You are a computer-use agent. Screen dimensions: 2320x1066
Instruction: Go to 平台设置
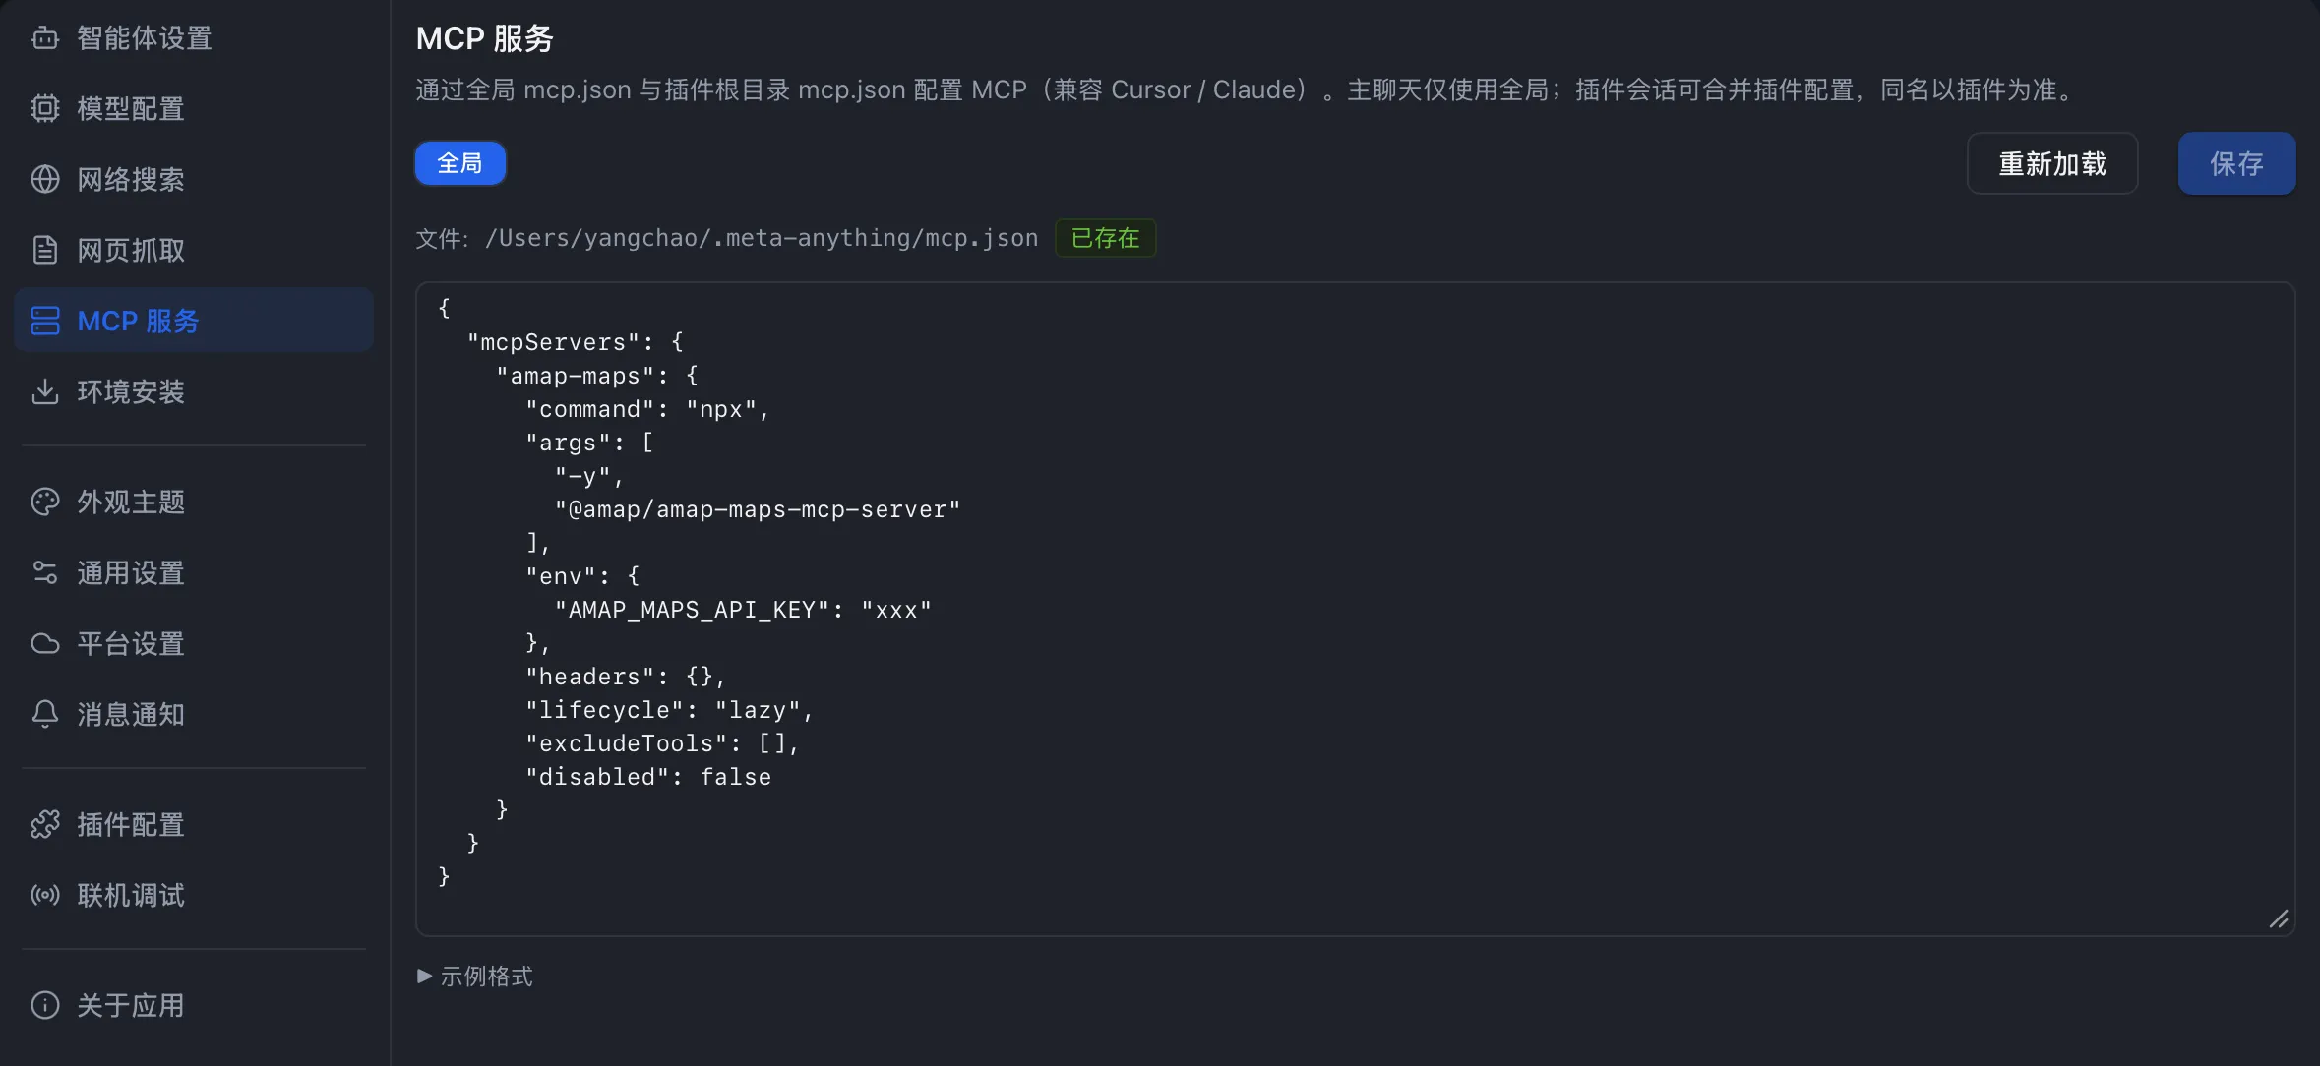pyautogui.click(x=194, y=644)
